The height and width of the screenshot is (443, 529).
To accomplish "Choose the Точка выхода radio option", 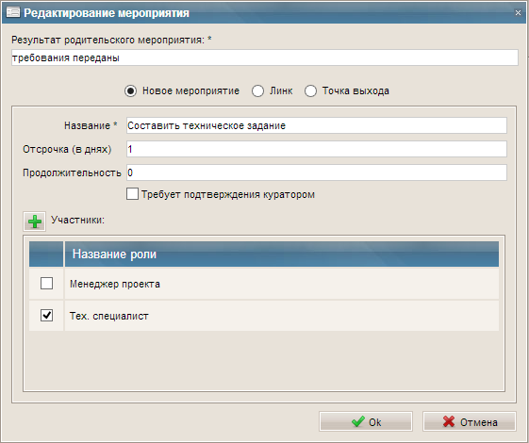I will 310,91.
